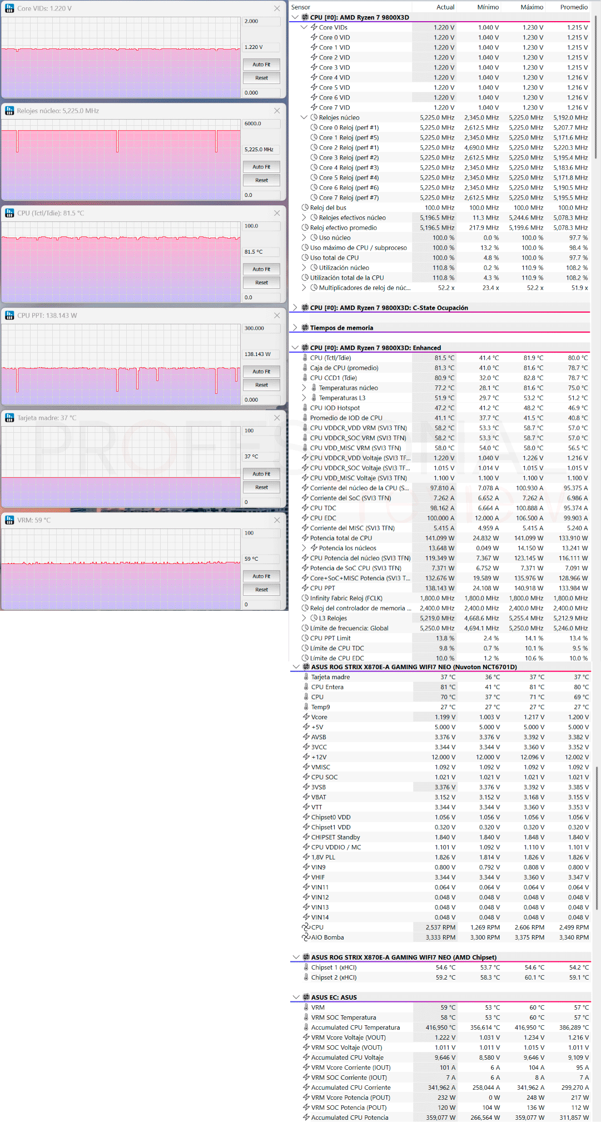Click the clock icon of Core 2 Reloj row
Image resolution: width=601 pixels, height=1122 pixels.
(x=314, y=147)
